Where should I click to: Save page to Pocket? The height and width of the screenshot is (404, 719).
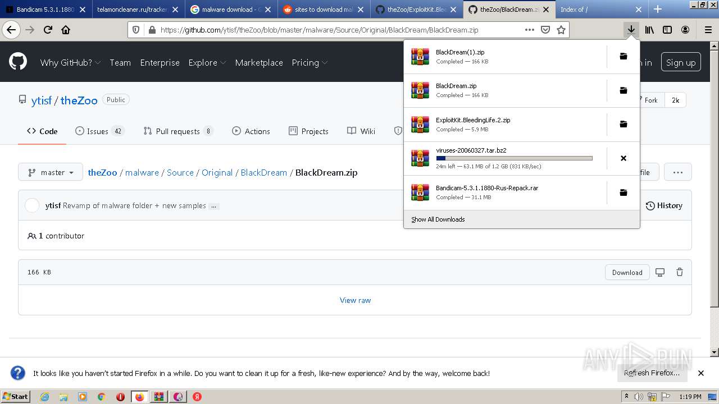[x=545, y=30]
